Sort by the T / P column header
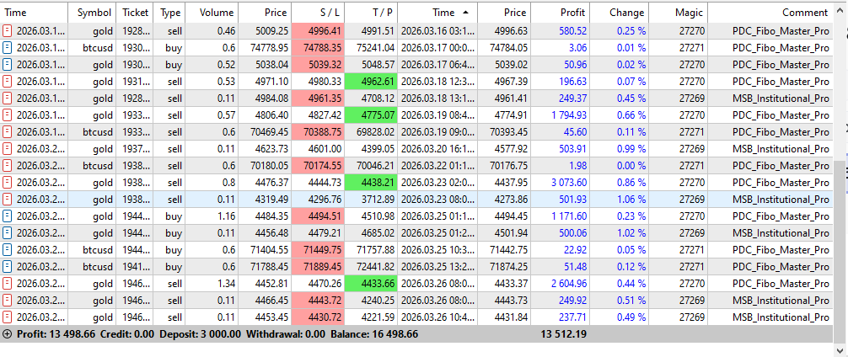Image resolution: width=848 pixels, height=357 pixels. click(x=371, y=13)
